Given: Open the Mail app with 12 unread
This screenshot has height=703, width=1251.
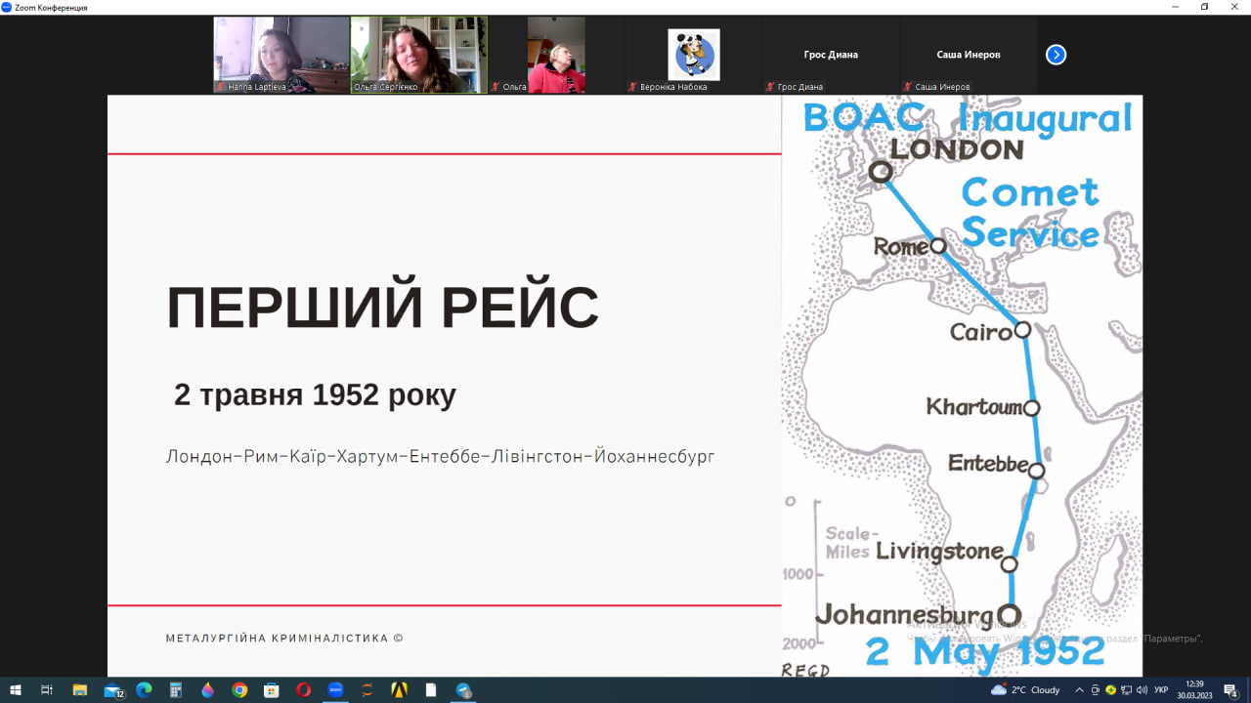Looking at the screenshot, I should coord(112,690).
